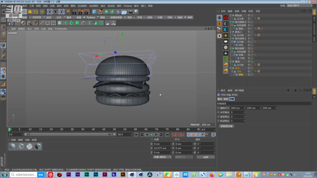Open the Object Manager first menu
The image size is (317, 178).
[223, 11]
